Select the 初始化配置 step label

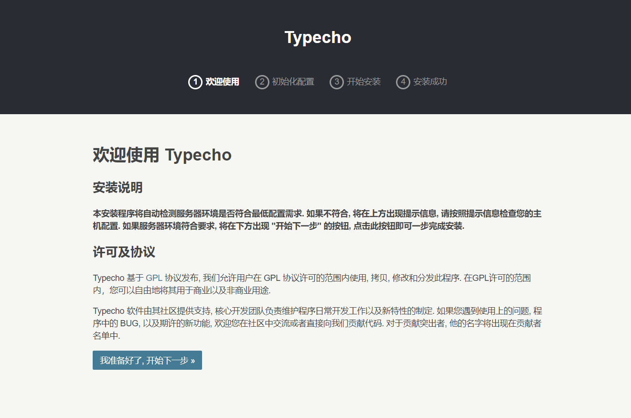293,82
